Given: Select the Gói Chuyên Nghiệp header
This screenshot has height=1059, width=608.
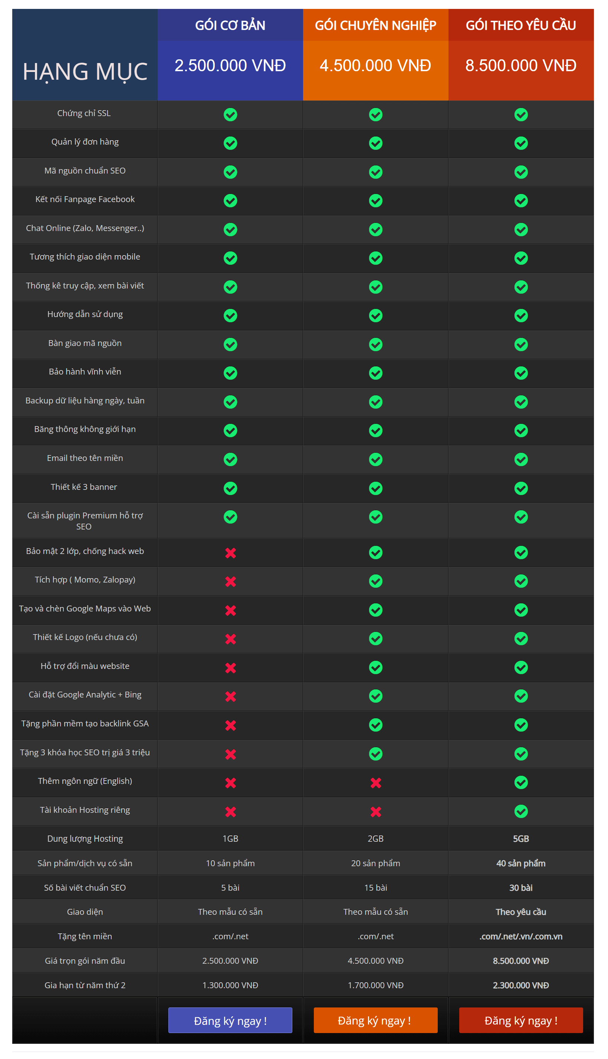Looking at the screenshot, I should tap(375, 25).
